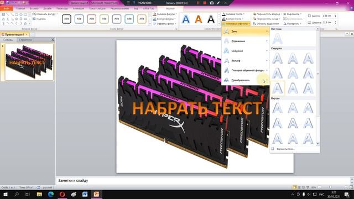The width and height of the screenshot is (354, 199).
Task: Click the Высота height input field
Action: click(327, 16)
